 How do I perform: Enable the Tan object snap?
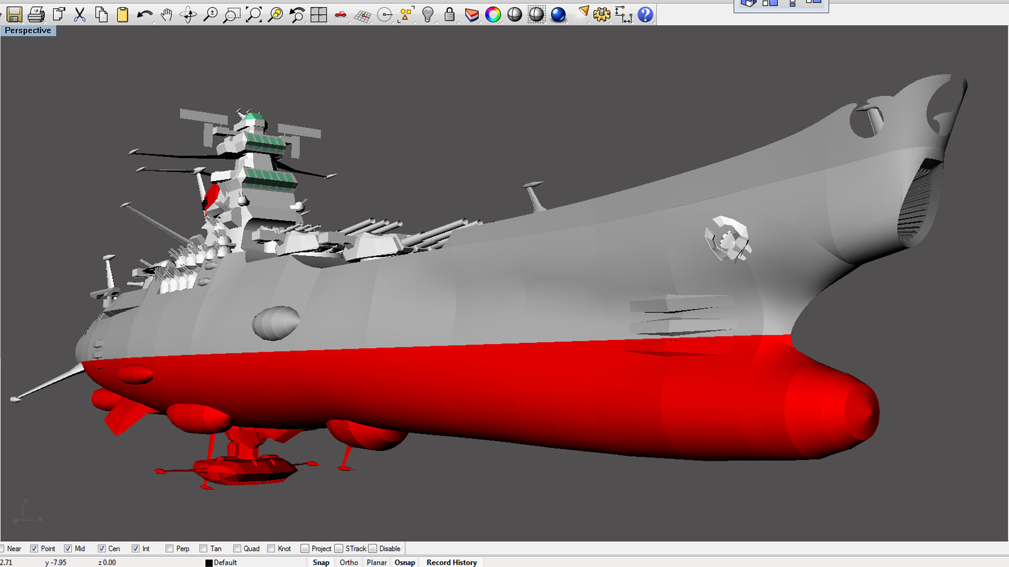pos(203,549)
